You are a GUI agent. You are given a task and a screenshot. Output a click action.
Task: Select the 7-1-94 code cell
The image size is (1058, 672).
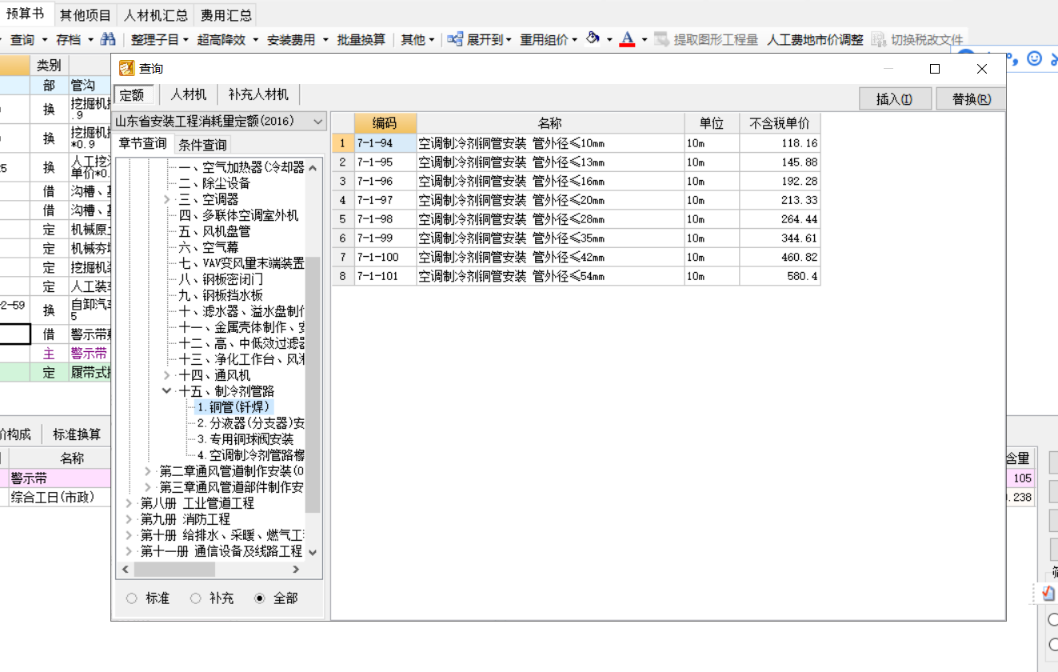point(385,143)
